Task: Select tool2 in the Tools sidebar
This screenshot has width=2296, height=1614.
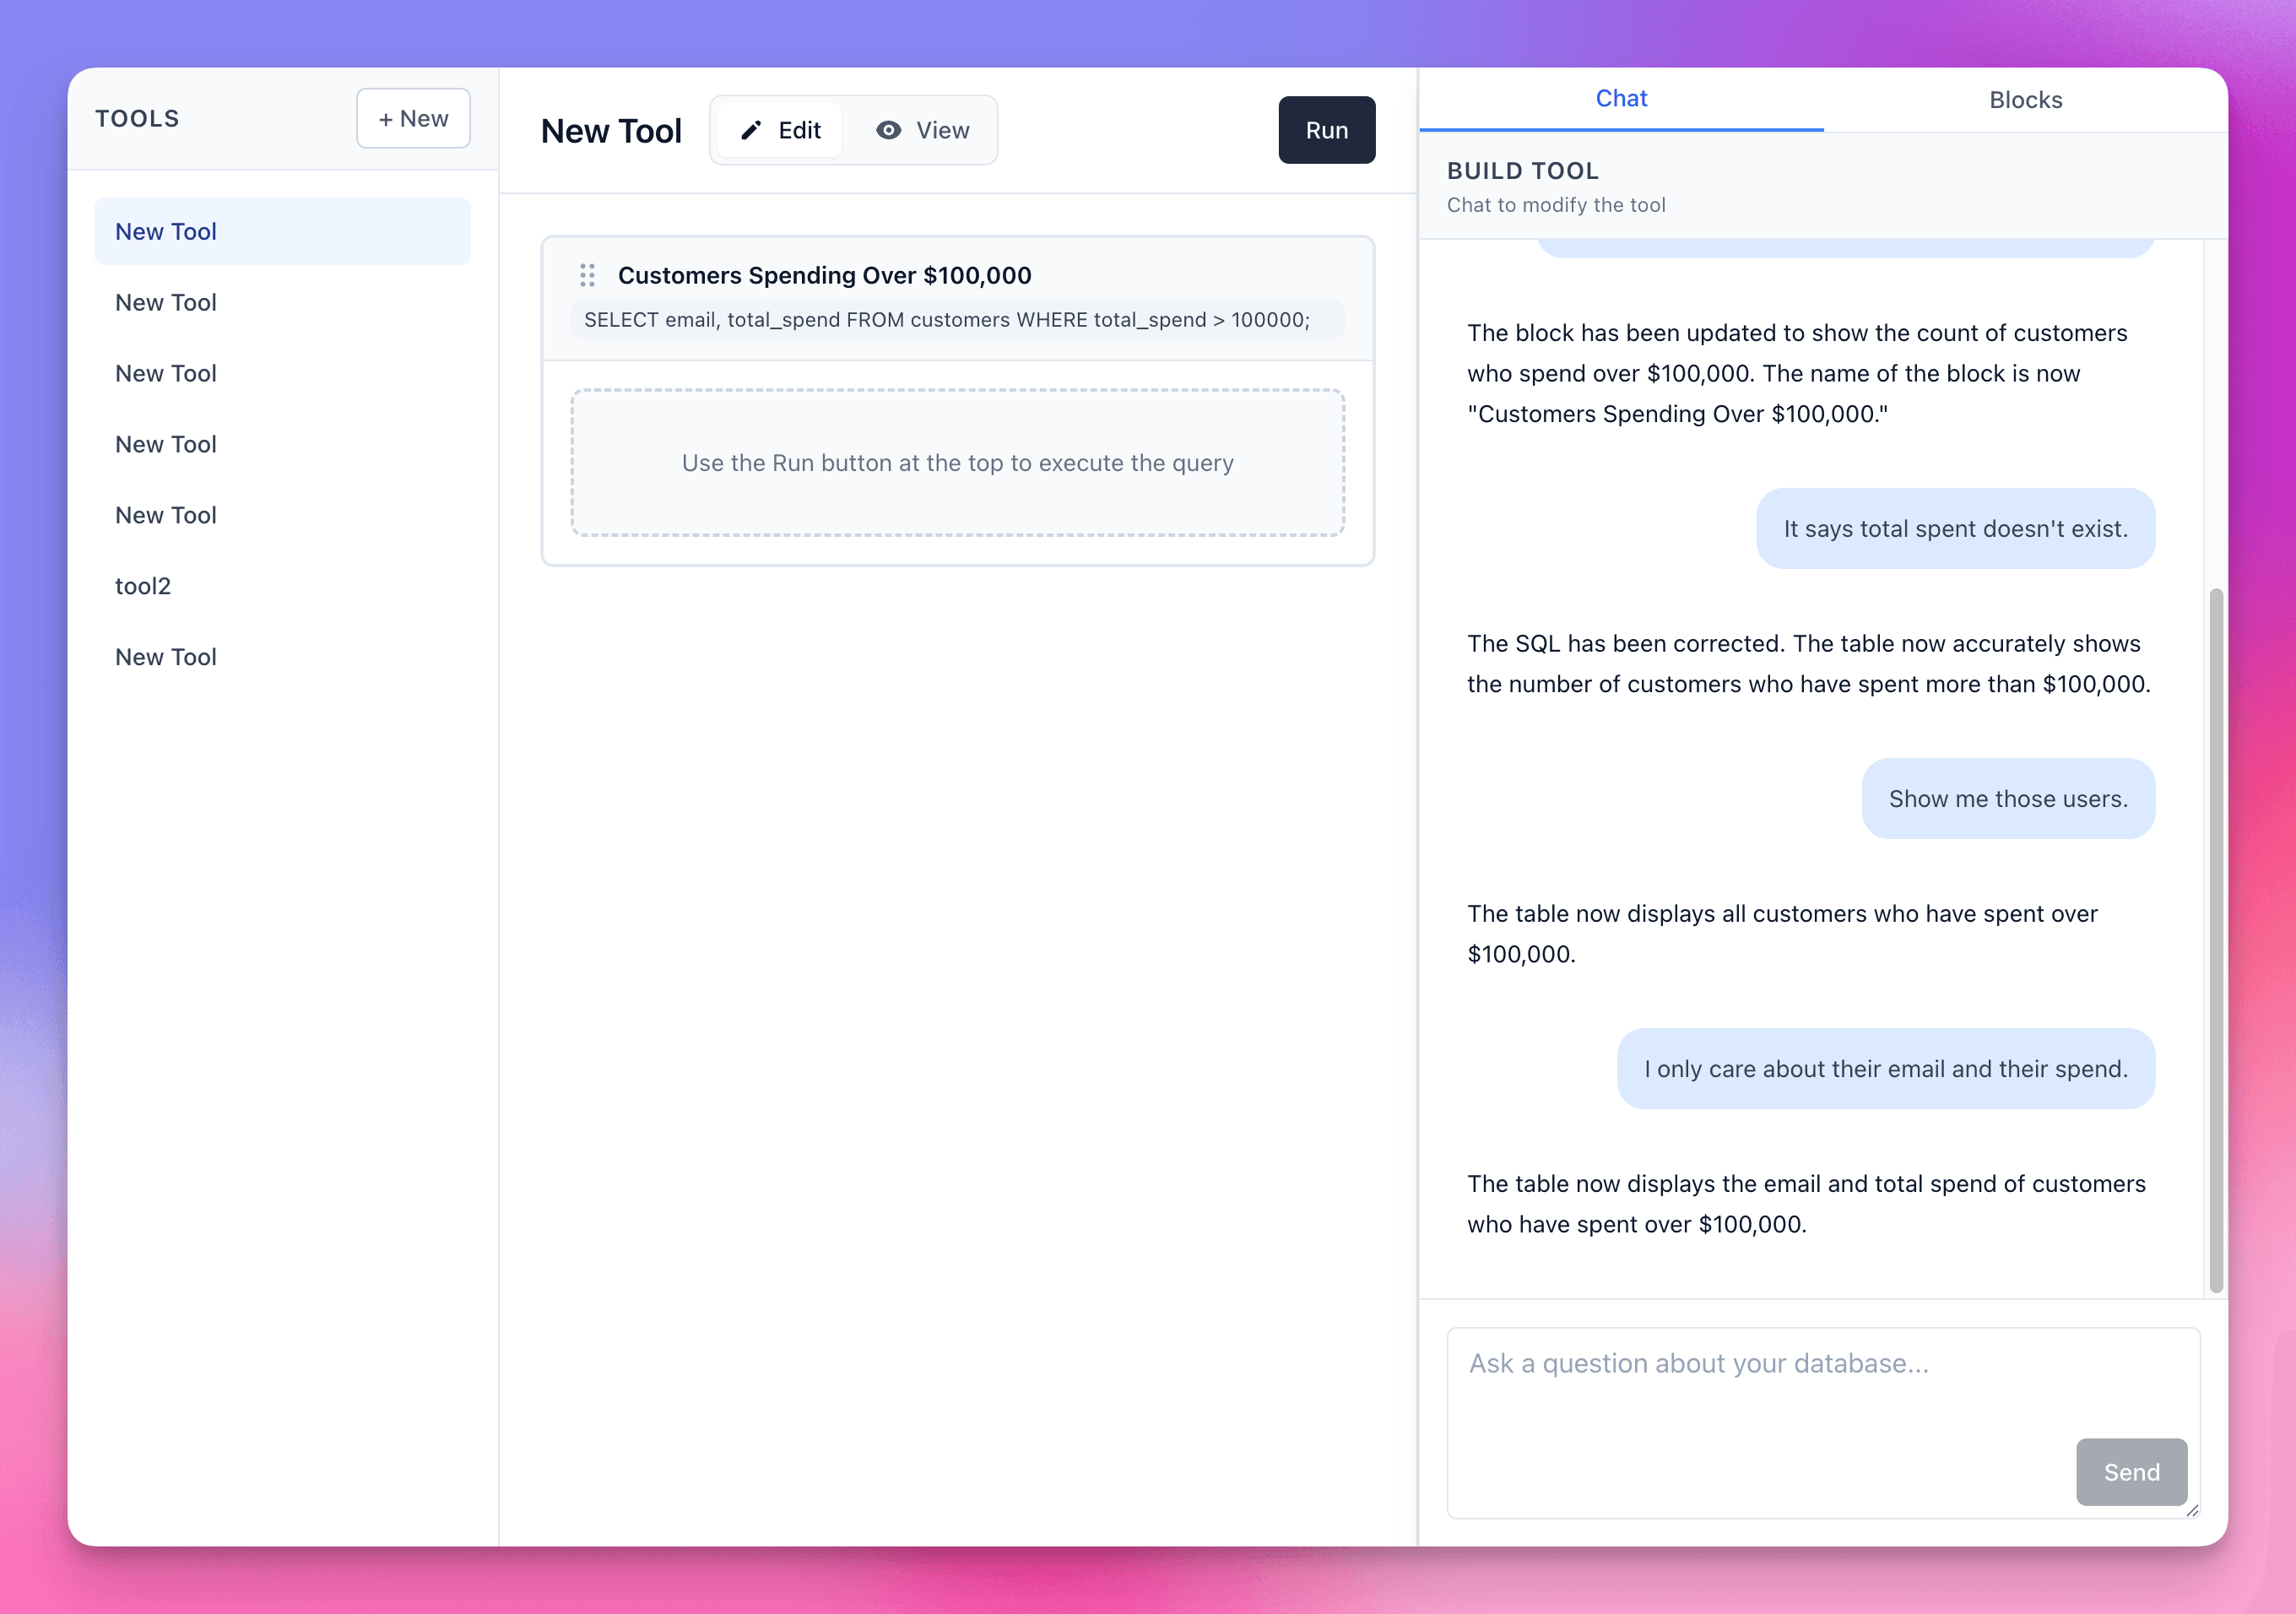Action: pos(143,586)
